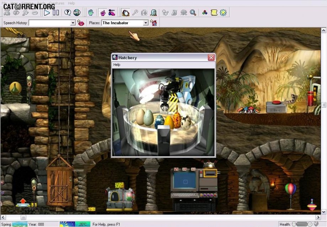Pick the pale green egg
The height and width of the screenshot is (227, 327).
pyautogui.click(x=149, y=118)
